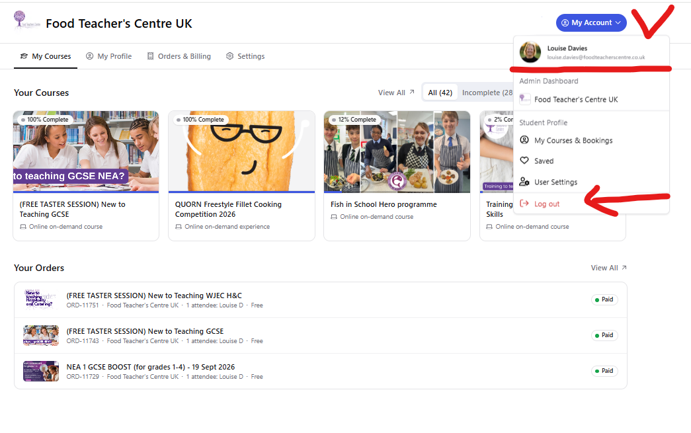
Task: Click the My Courses tab icon
Action: point(24,56)
